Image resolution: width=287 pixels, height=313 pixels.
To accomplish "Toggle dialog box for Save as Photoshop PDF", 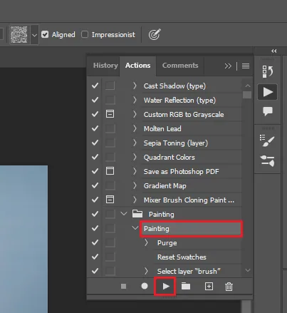I will coord(110,171).
